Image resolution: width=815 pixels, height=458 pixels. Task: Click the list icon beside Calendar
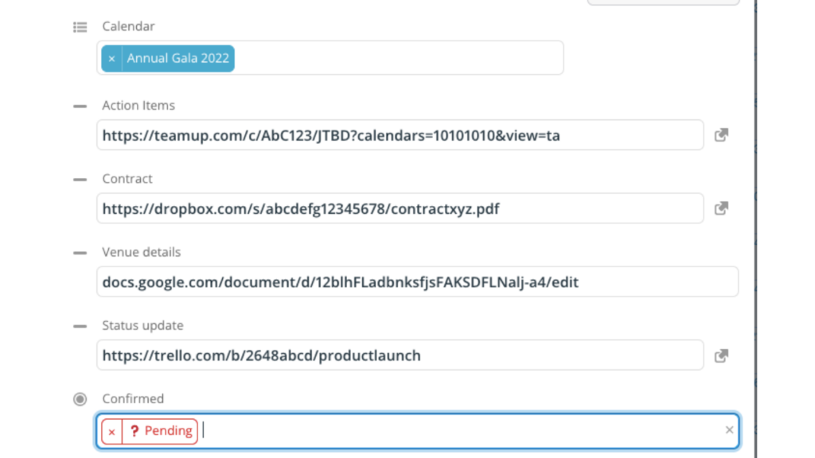coord(80,27)
